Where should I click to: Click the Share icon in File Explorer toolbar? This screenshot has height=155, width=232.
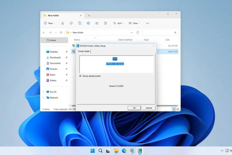pos(97,23)
